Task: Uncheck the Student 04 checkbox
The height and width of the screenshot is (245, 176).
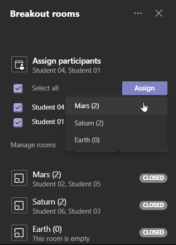Action: [x=18, y=107]
